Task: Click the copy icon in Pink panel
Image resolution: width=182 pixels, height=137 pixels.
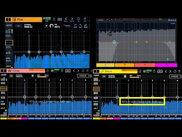Action: point(85,19)
